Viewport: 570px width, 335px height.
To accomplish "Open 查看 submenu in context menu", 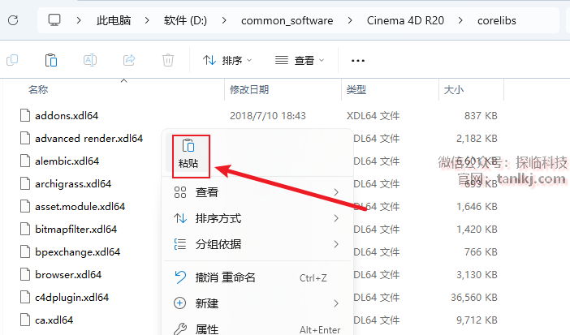I will point(257,192).
